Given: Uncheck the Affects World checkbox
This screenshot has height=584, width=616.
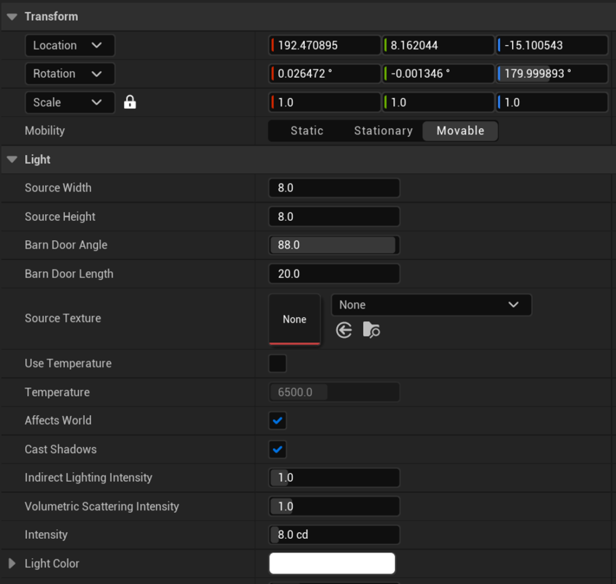Looking at the screenshot, I should tap(277, 421).
